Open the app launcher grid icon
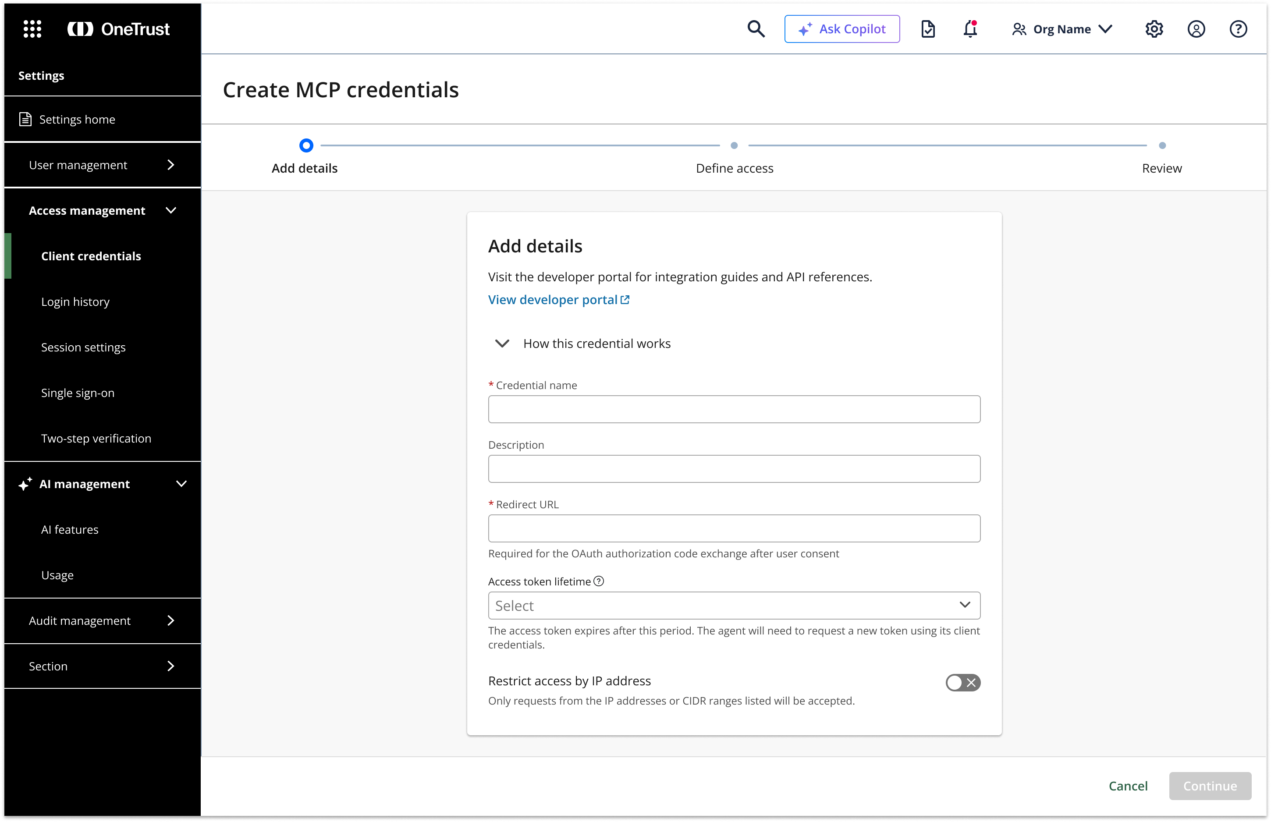The height and width of the screenshot is (822, 1271). pyautogui.click(x=32, y=29)
